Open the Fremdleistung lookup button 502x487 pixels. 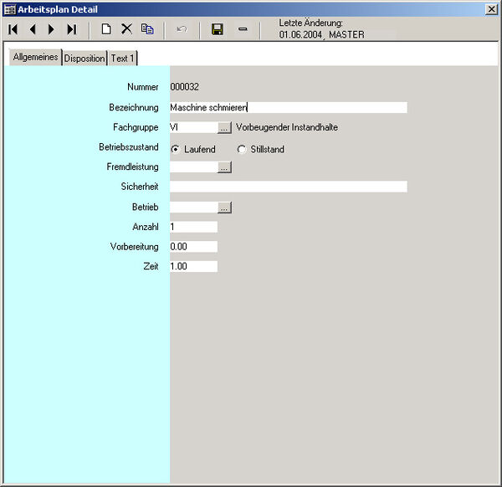(x=224, y=167)
